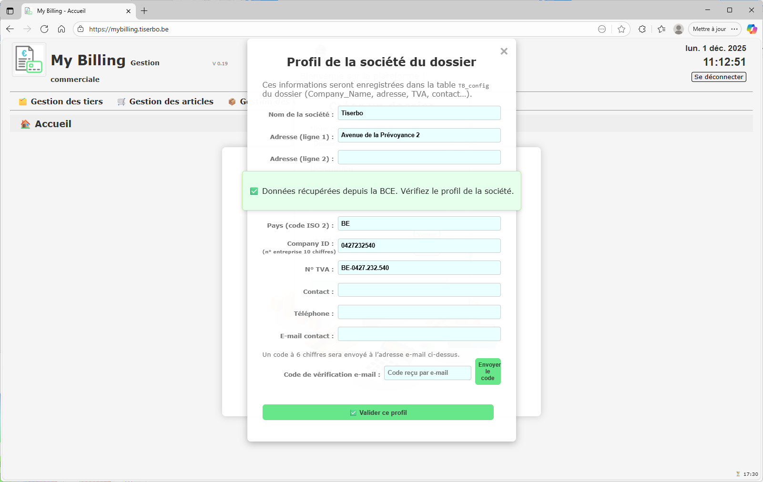Add page to favorites with the star icon
Viewport: 763px width, 482px height.
(x=621, y=29)
